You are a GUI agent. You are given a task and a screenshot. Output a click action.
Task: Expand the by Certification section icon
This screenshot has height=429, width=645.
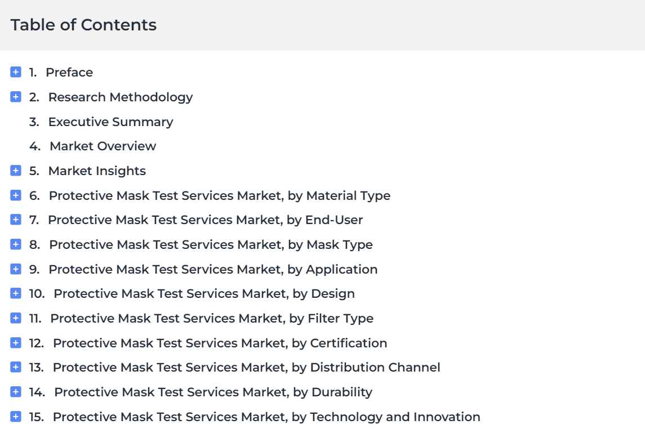pyautogui.click(x=16, y=343)
